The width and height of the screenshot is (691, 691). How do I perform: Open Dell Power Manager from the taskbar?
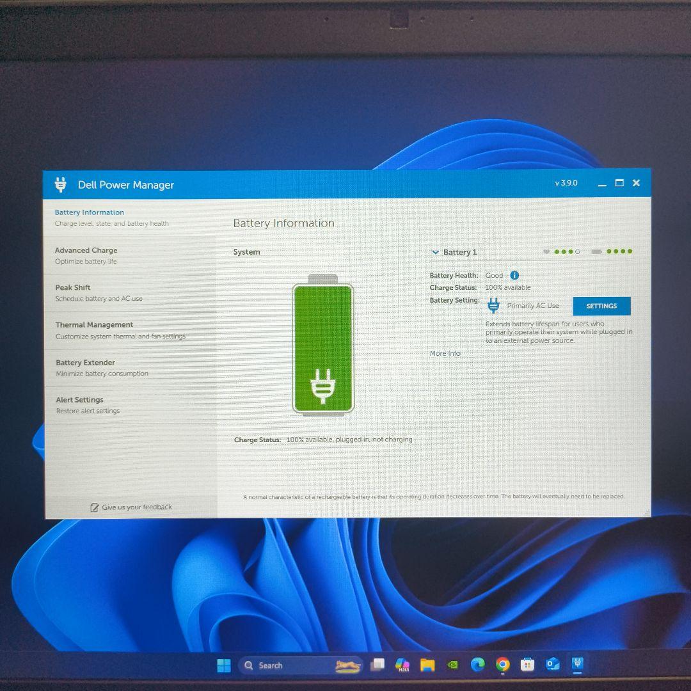point(578,665)
